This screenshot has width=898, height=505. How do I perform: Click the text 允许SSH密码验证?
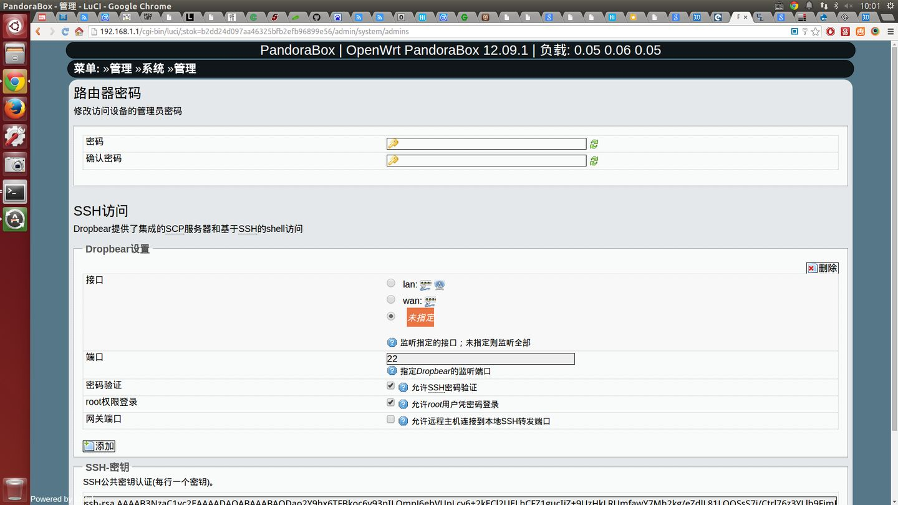click(x=444, y=388)
